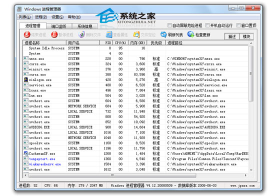Click the icon beside tenpaycert.exe
The height and width of the screenshot is (196, 275).
[26, 158]
